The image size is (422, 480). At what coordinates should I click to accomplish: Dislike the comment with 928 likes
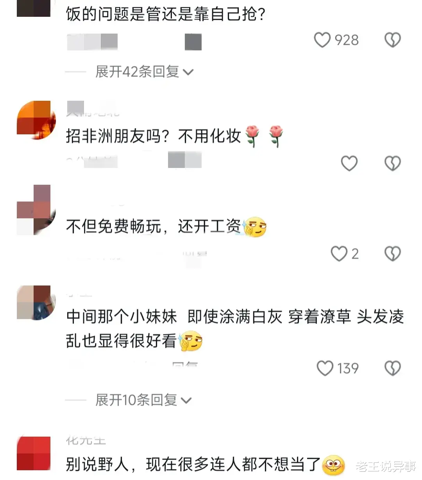tap(393, 40)
